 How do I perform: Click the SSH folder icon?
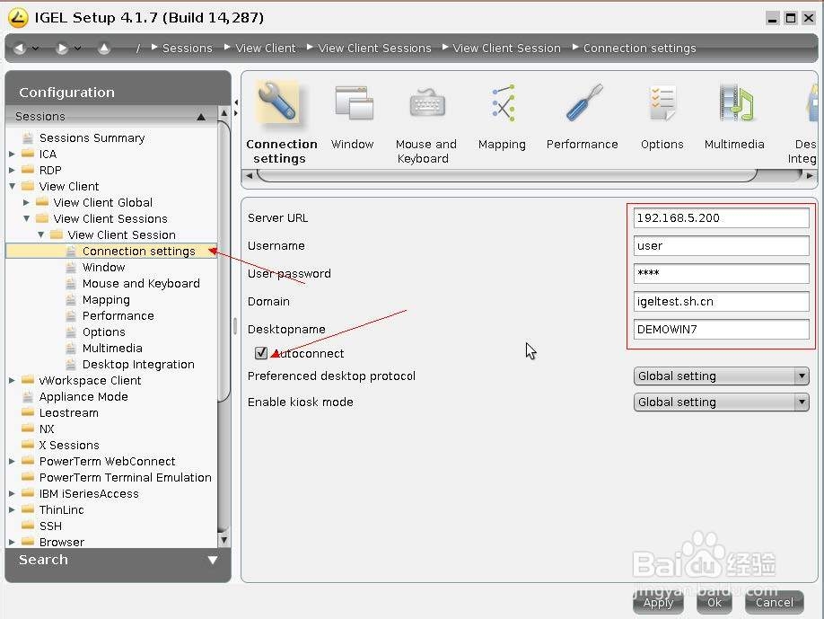tap(28, 526)
